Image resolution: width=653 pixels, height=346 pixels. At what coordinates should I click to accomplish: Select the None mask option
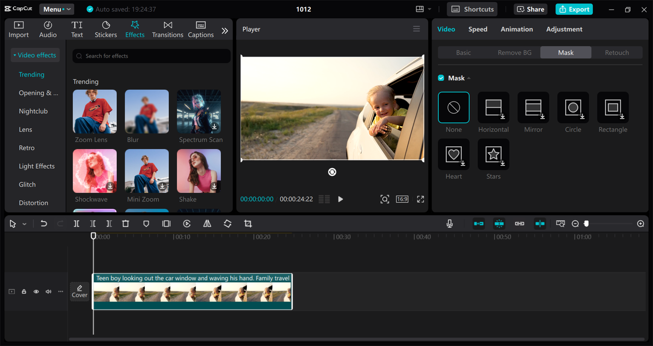(454, 108)
